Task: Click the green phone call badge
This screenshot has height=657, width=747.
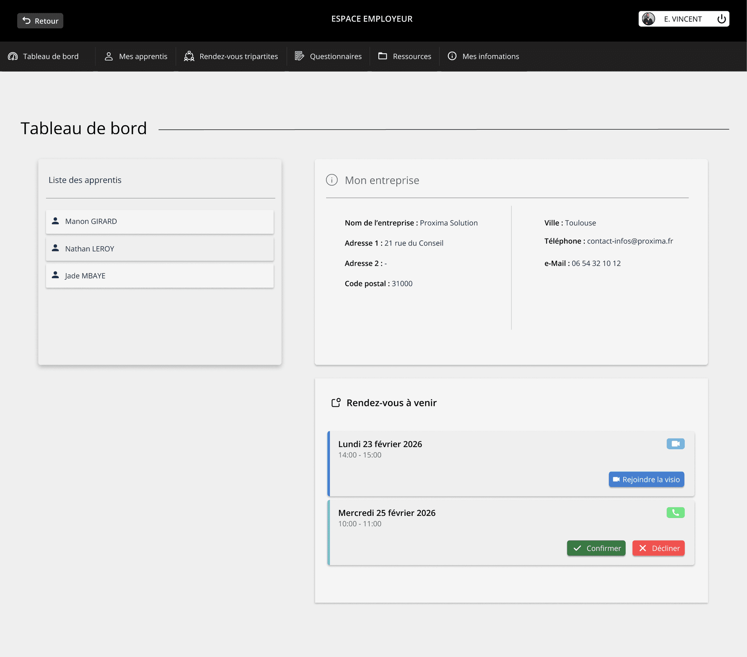Action: coord(675,513)
